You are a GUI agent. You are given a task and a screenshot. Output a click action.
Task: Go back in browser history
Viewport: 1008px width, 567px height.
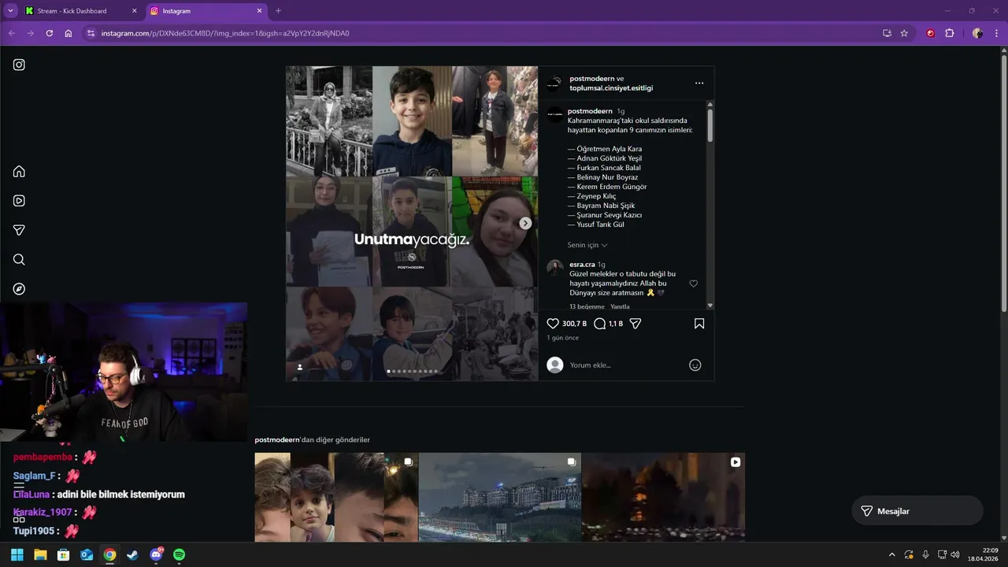(x=11, y=33)
